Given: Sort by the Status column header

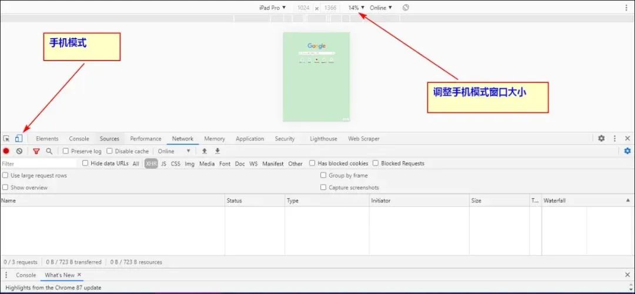Looking at the screenshot, I should (255, 201).
